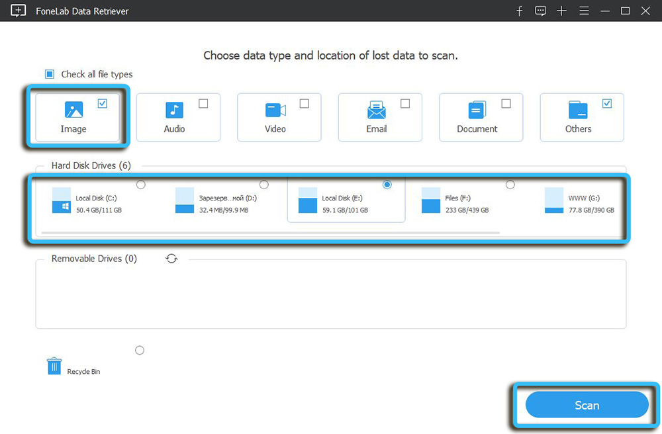Uncheck the Others checkbox
This screenshot has height=434, width=662.
click(x=606, y=103)
